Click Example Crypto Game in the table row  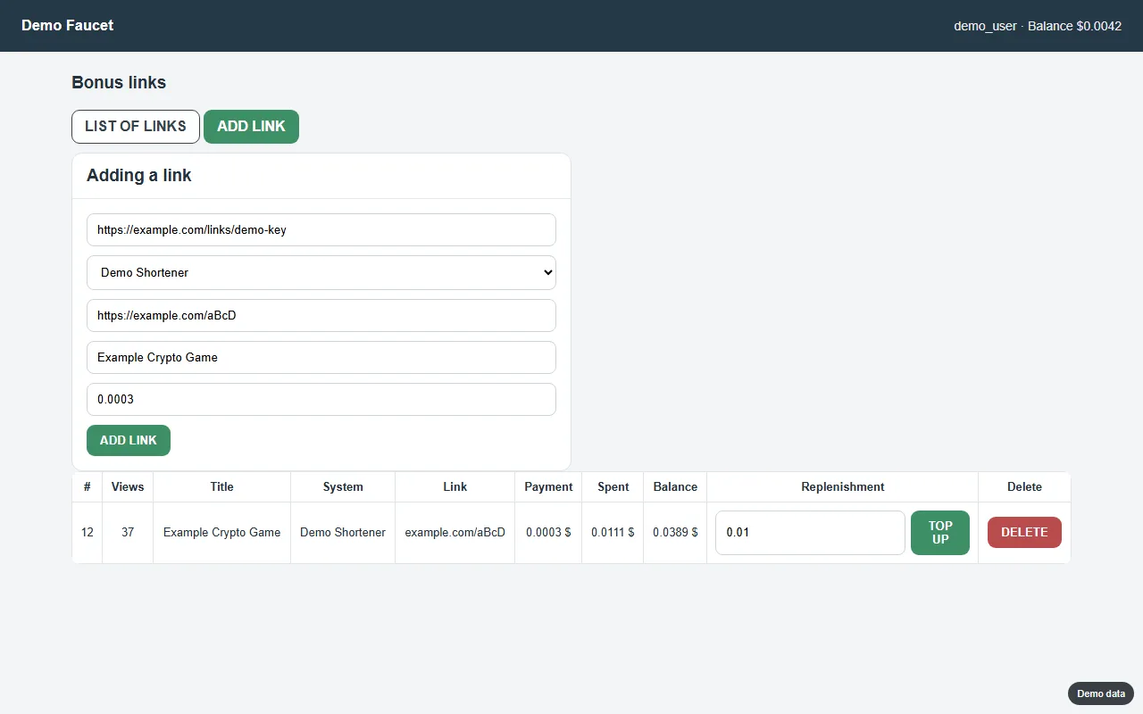(x=222, y=532)
